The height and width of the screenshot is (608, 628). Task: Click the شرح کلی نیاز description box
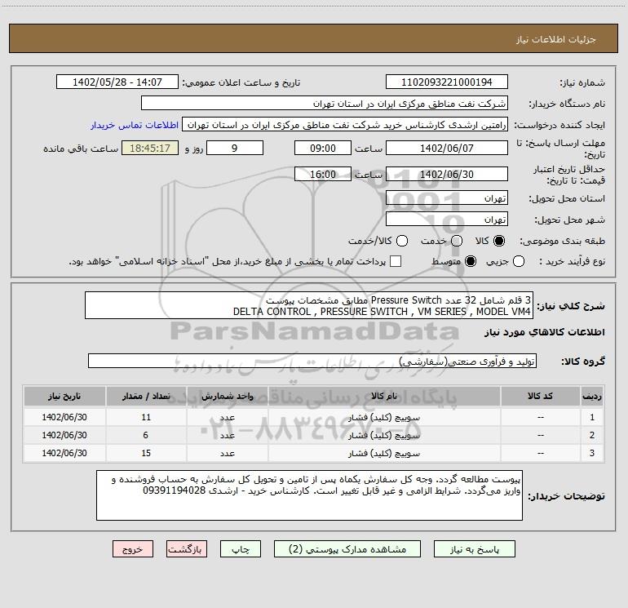tap(309, 305)
